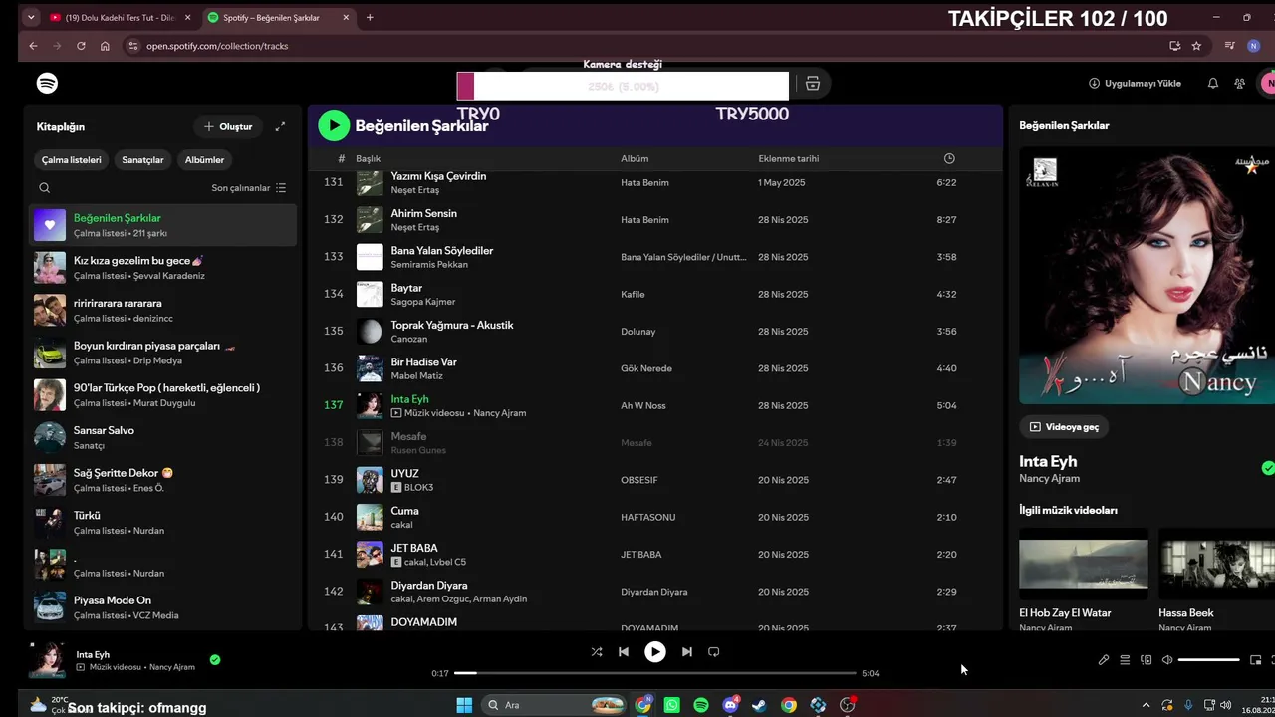Open the Piyasa Mode On playlist
The height and width of the screenshot is (717, 1275).
(162, 607)
